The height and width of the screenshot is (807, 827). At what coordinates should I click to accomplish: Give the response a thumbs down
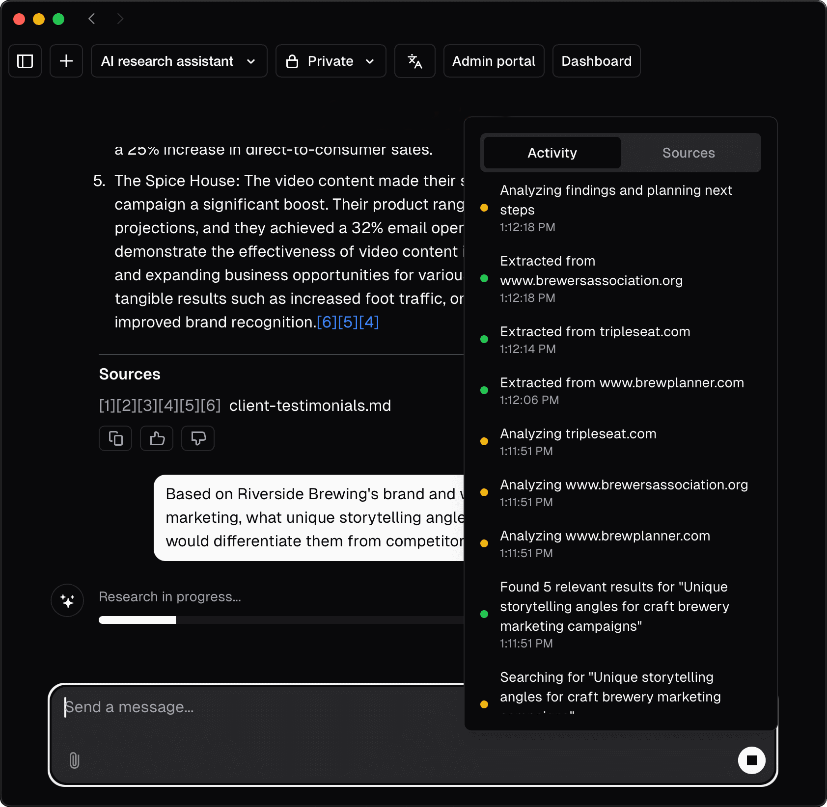198,438
